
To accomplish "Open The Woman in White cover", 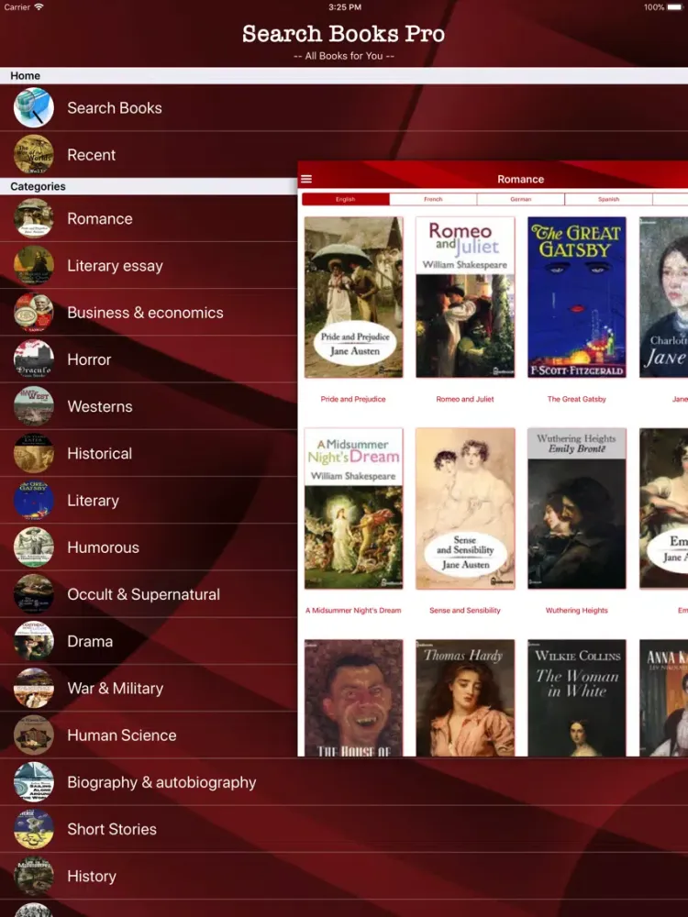I will [577, 698].
